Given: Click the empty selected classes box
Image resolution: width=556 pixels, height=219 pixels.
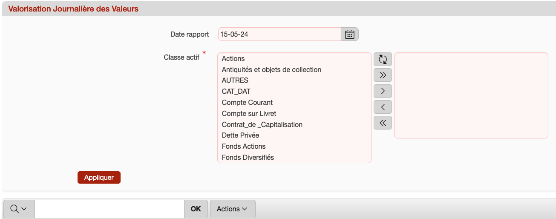Looking at the screenshot, I should (x=471, y=95).
